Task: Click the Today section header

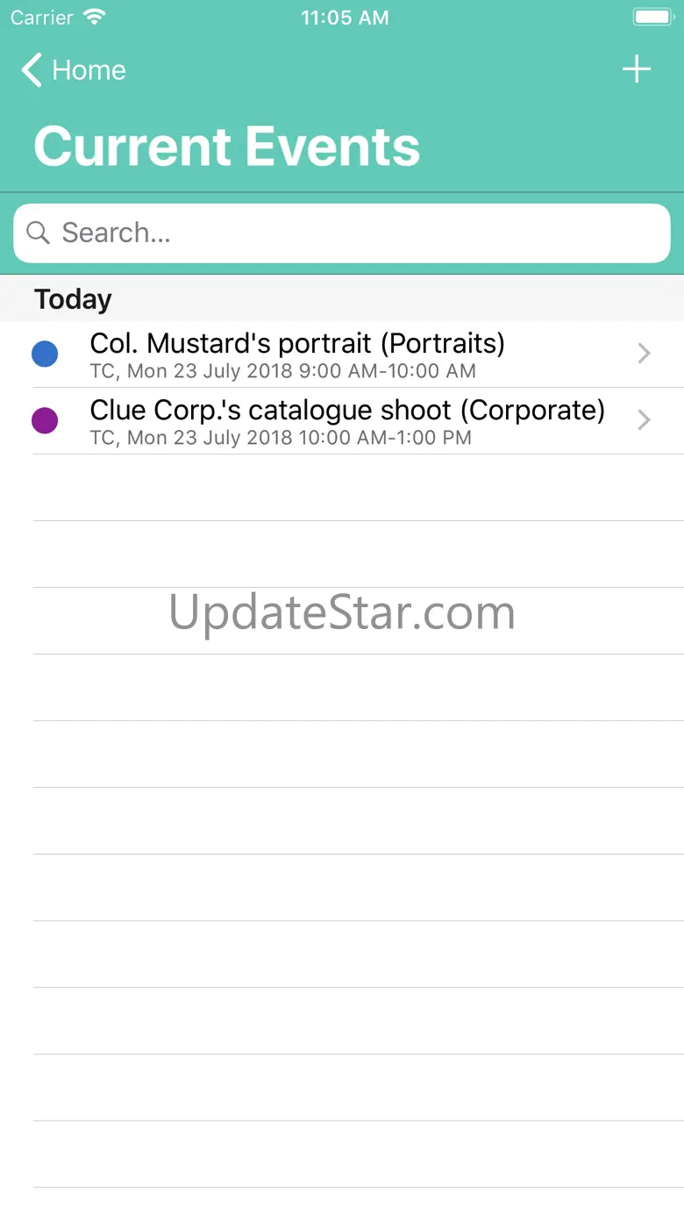Action: 74,299
